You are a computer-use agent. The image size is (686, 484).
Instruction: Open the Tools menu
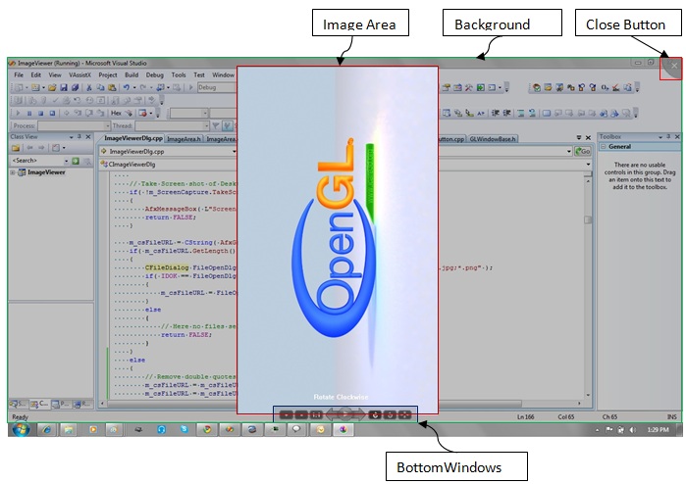(x=178, y=75)
